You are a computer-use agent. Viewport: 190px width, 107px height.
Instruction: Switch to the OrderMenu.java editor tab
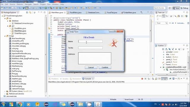click(x=129, y=12)
